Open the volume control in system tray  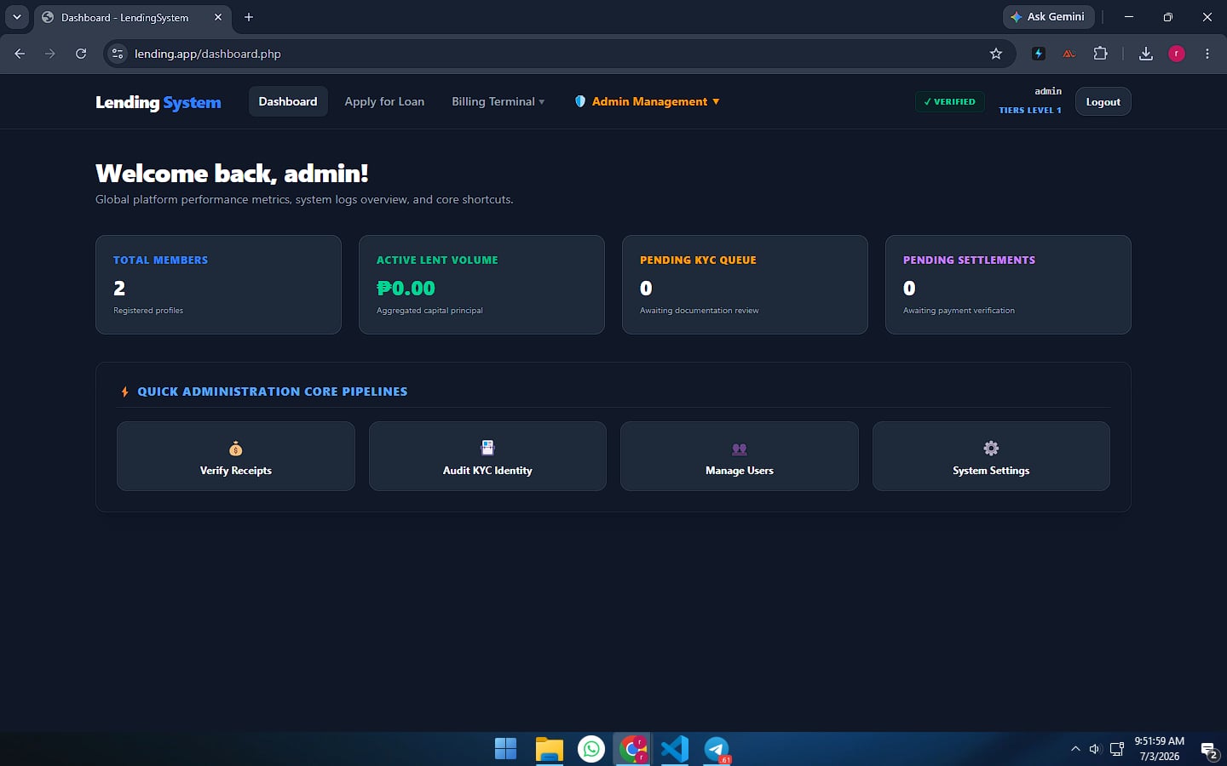tap(1095, 749)
